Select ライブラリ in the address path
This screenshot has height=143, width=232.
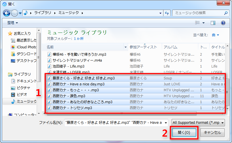[x=42, y=13]
